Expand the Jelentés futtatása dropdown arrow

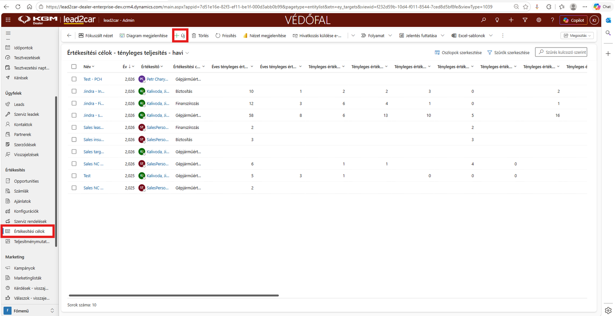click(x=442, y=36)
